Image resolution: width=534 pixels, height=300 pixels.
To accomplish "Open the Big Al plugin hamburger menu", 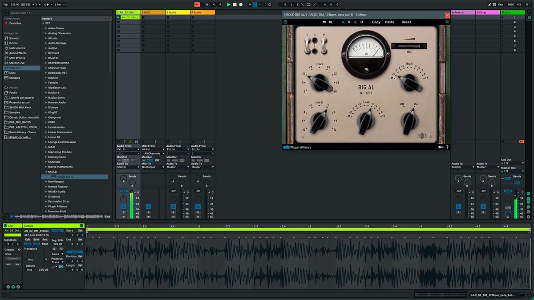I will (447, 22).
